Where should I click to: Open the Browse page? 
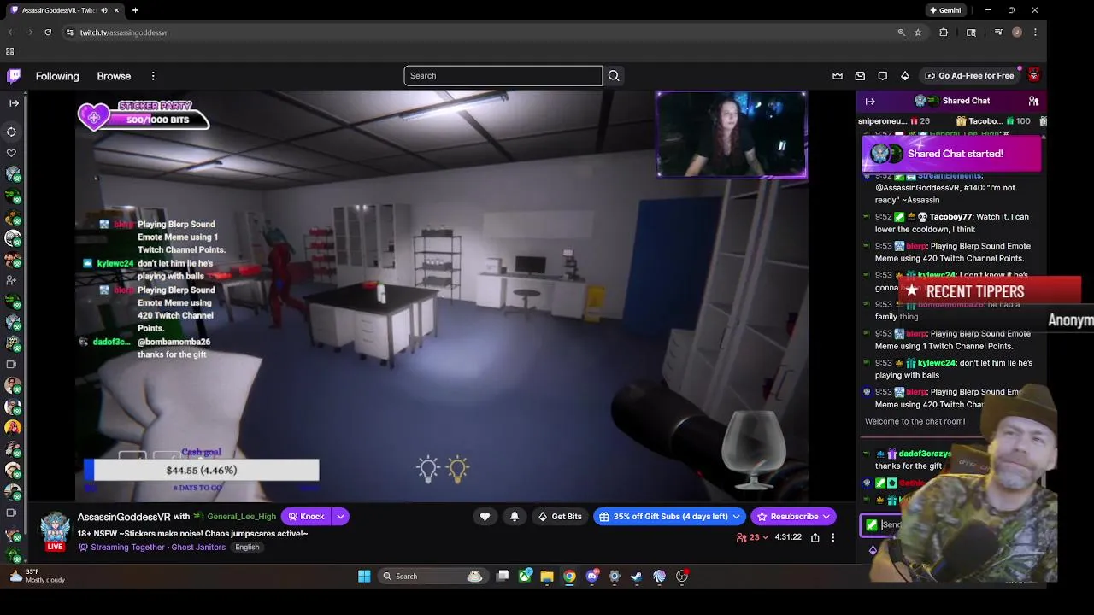pyautogui.click(x=114, y=76)
